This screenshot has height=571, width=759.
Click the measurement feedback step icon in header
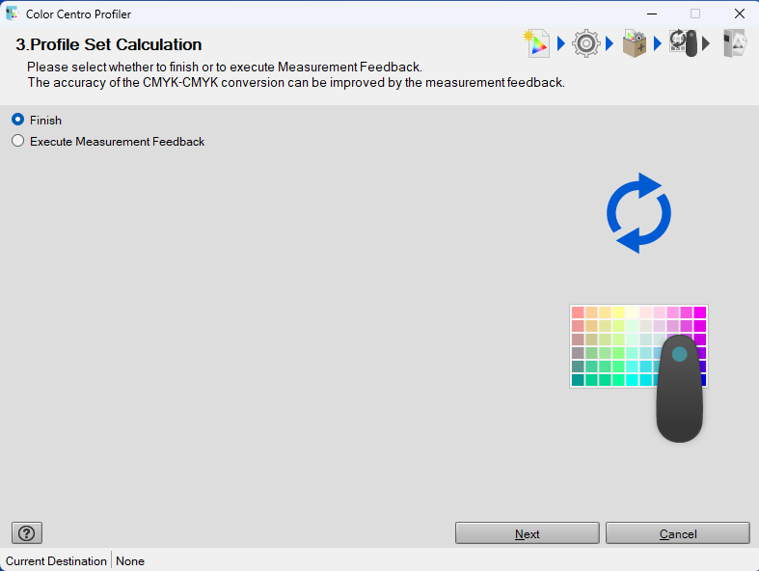coord(684,43)
